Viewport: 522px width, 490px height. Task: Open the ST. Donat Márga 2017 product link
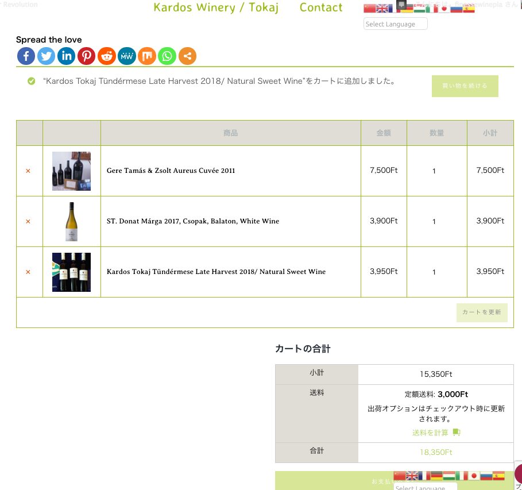[193, 221]
